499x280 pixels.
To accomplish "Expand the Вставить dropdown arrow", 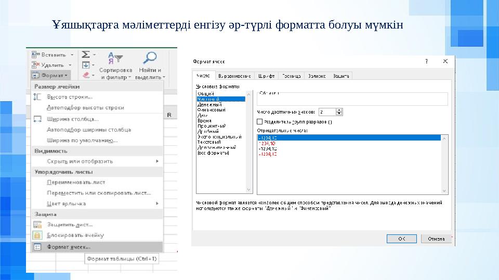I will 72,55.
